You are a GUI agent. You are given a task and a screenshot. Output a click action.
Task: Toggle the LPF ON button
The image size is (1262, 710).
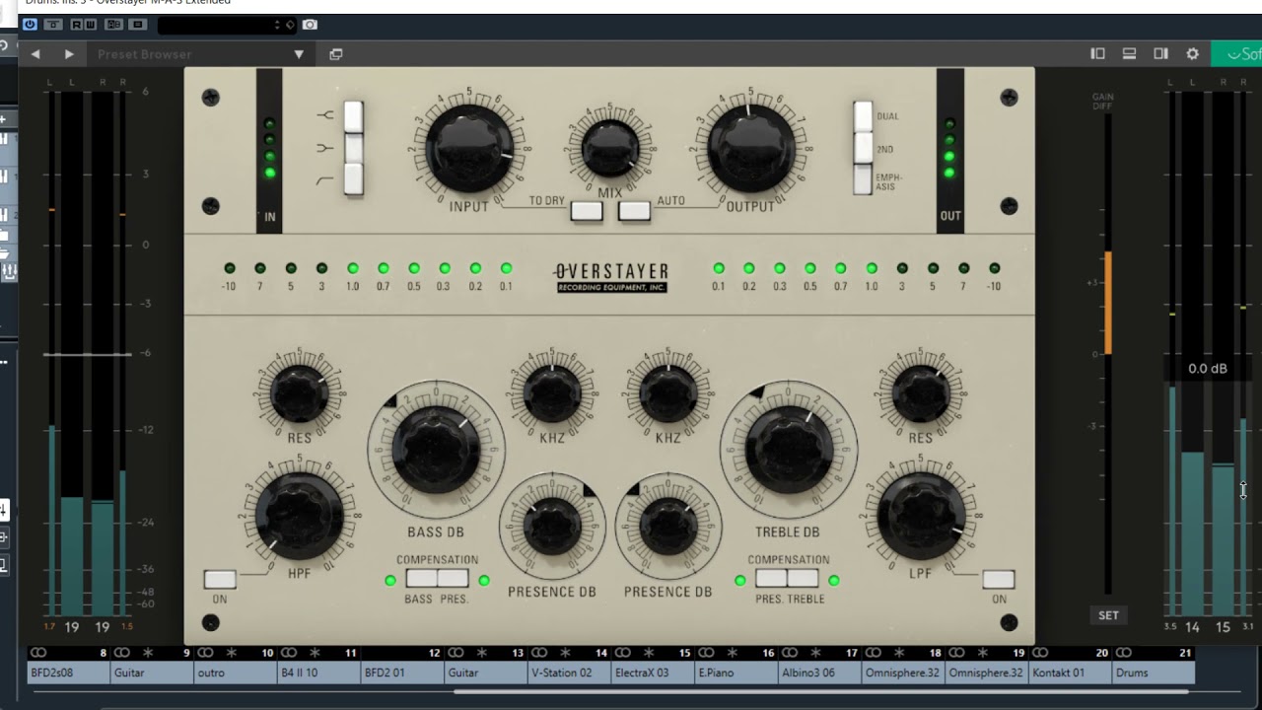tap(999, 580)
